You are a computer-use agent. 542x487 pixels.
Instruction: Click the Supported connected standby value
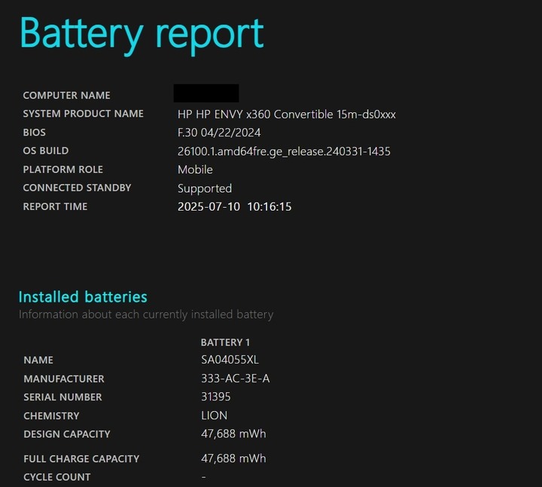[205, 188]
